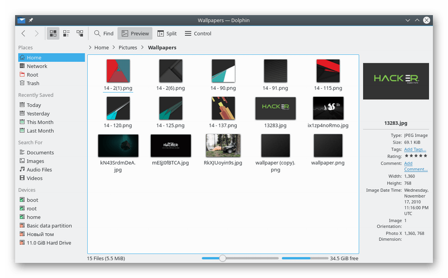Show files saved Today
448x278 pixels.
(x=51, y=105)
